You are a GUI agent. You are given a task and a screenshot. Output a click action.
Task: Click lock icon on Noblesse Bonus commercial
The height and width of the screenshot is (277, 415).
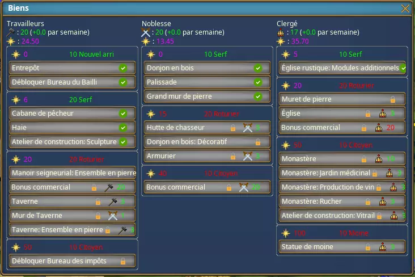click(x=229, y=187)
